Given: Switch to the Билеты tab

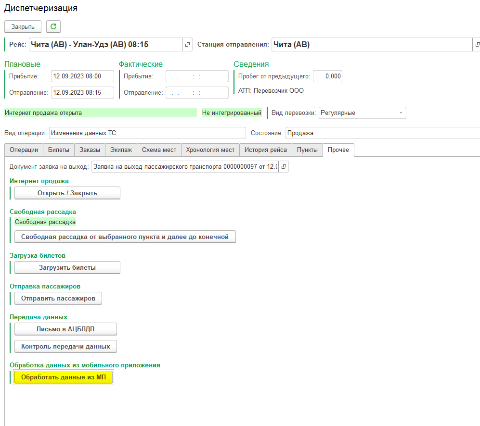Looking at the screenshot, I should point(58,150).
